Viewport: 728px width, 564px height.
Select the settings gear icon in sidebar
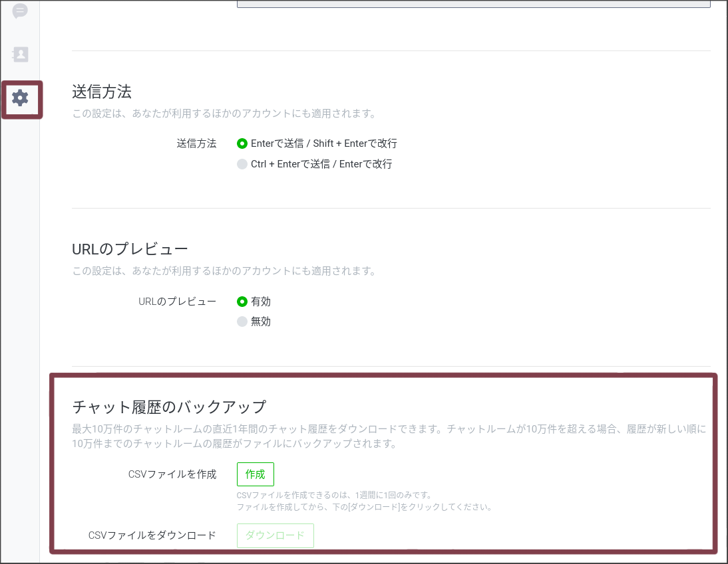tap(21, 100)
